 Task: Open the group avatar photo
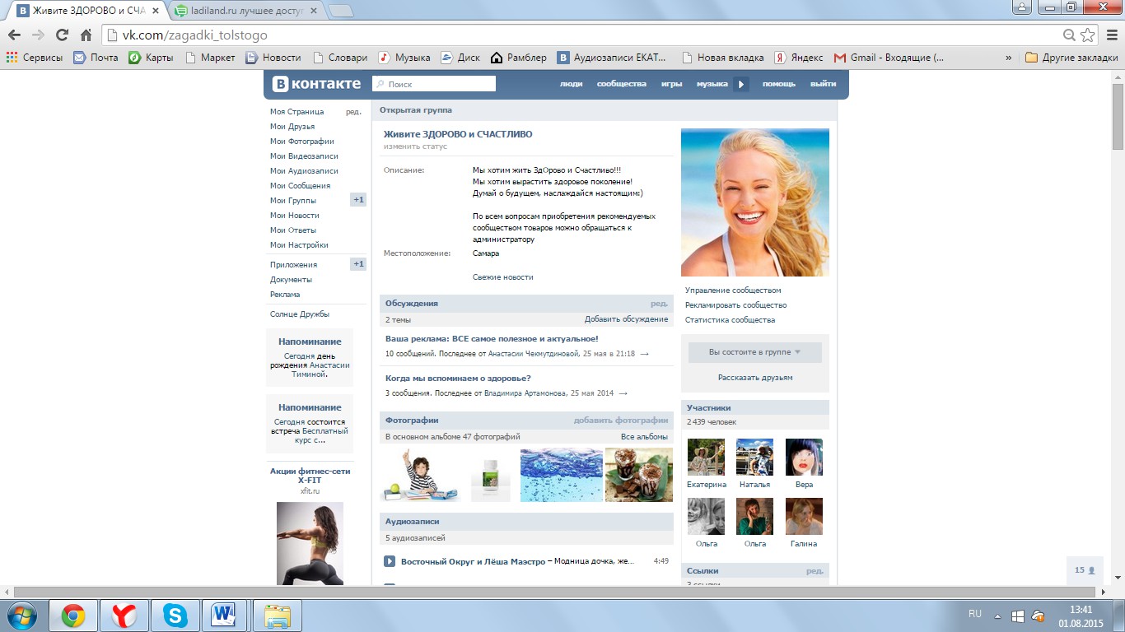coord(755,202)
